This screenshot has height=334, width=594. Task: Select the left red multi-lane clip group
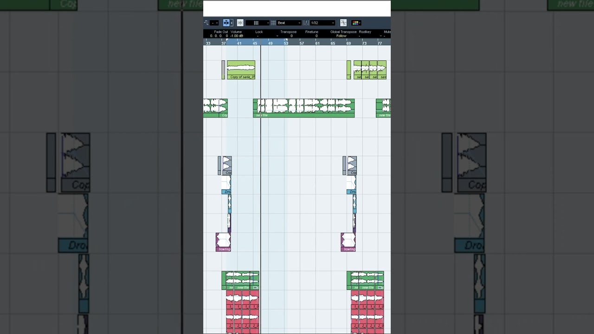pos(243,312)
